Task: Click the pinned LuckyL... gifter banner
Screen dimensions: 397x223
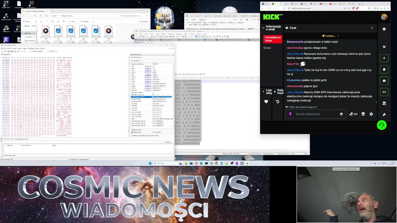Action: click(x=330, y=36)
